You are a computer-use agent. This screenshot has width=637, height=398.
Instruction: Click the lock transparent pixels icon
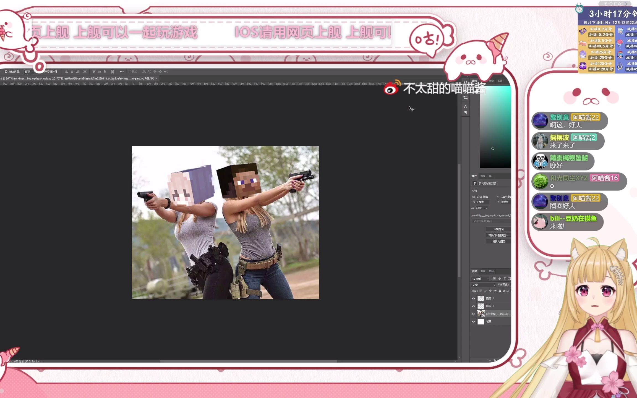(481, 291)
